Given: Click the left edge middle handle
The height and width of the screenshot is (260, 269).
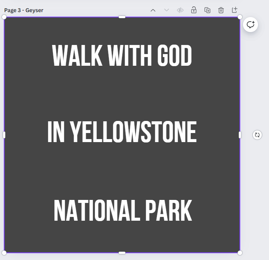Looking at the screenshot, I should (4, 135).
